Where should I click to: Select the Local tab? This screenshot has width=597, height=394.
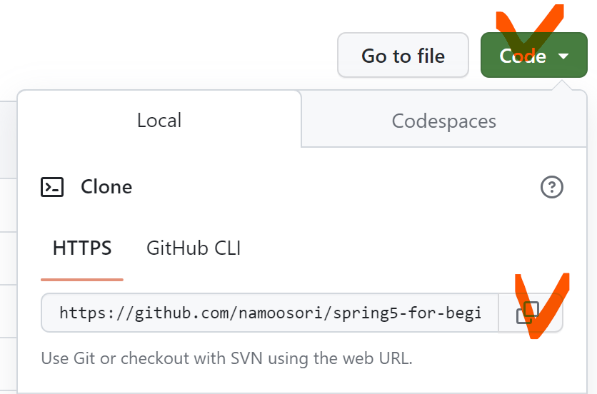pos(159,121)
